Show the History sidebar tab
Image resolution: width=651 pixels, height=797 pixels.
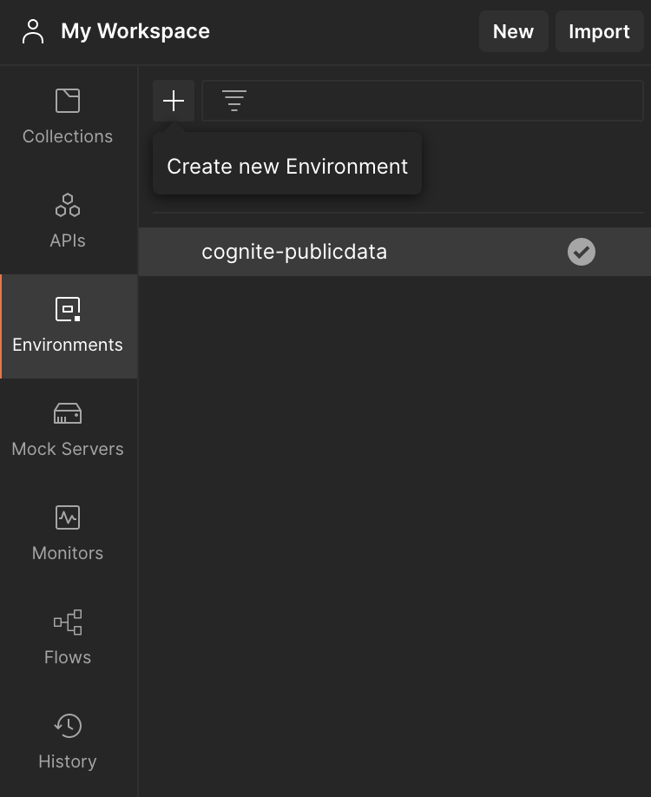pyautogui.click(x=68, y=743)
